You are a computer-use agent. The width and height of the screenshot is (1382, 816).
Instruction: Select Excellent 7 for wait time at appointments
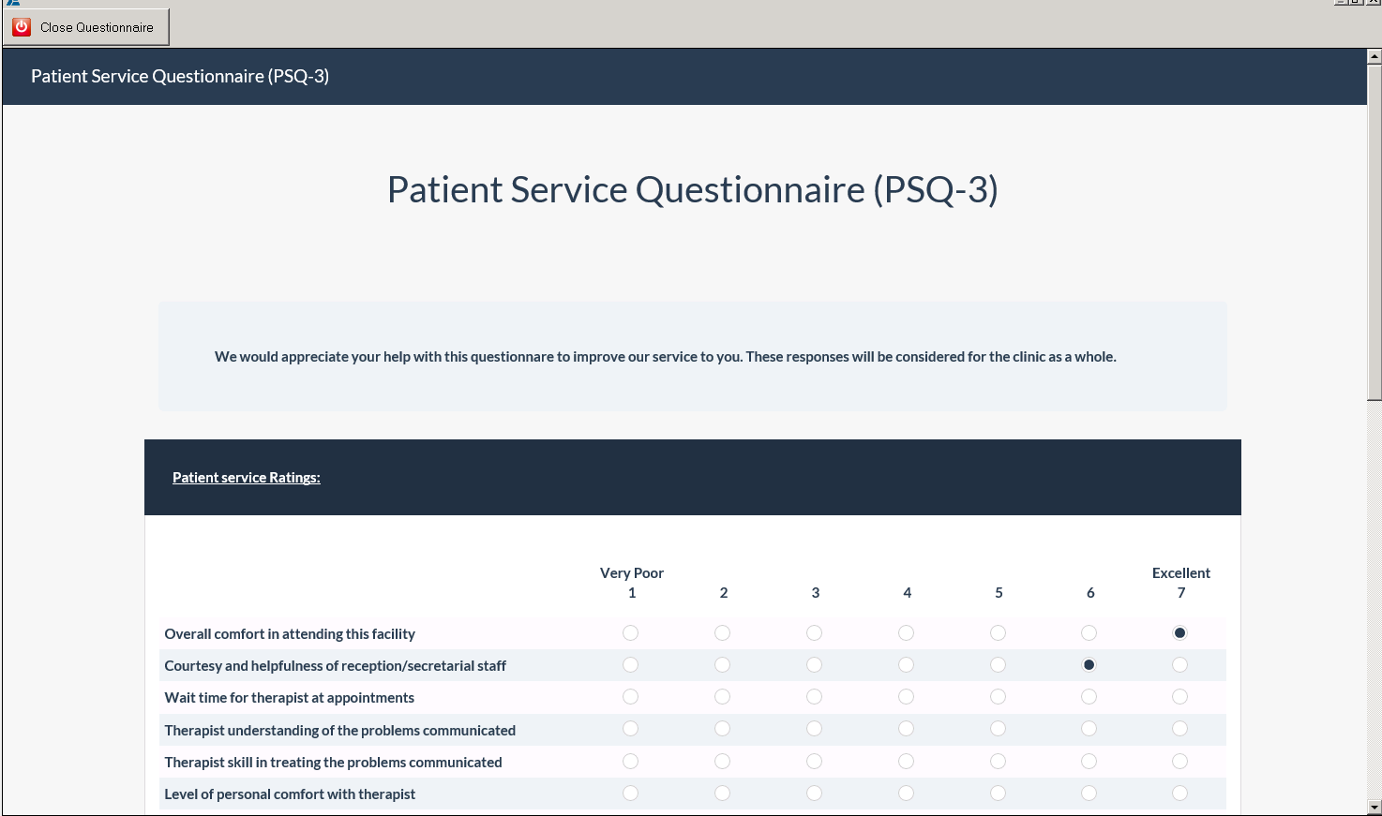click(x=1179, y=696)
